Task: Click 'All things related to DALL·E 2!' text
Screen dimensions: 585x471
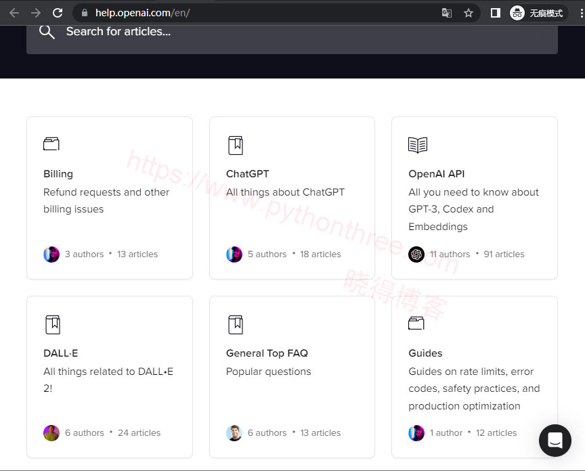Action: [108, 380]
